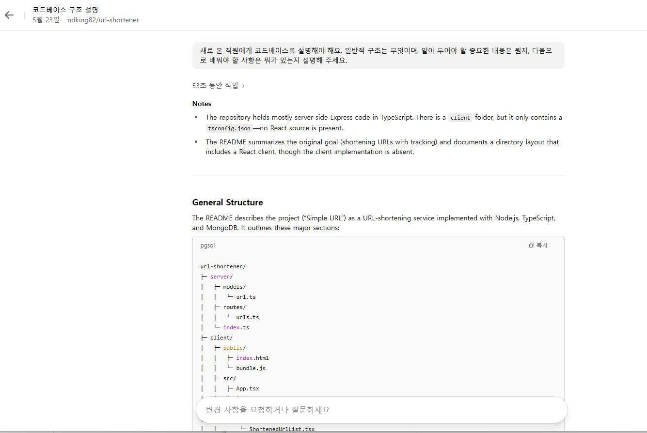Click the 'url-shortener/' root line in code

click(x=223, y=266)
